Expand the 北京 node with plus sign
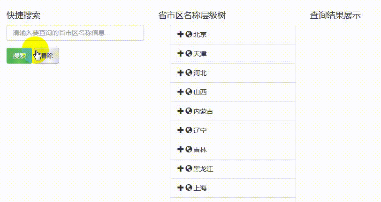Screen dimensions: 381x202 (x=180, y=34)
